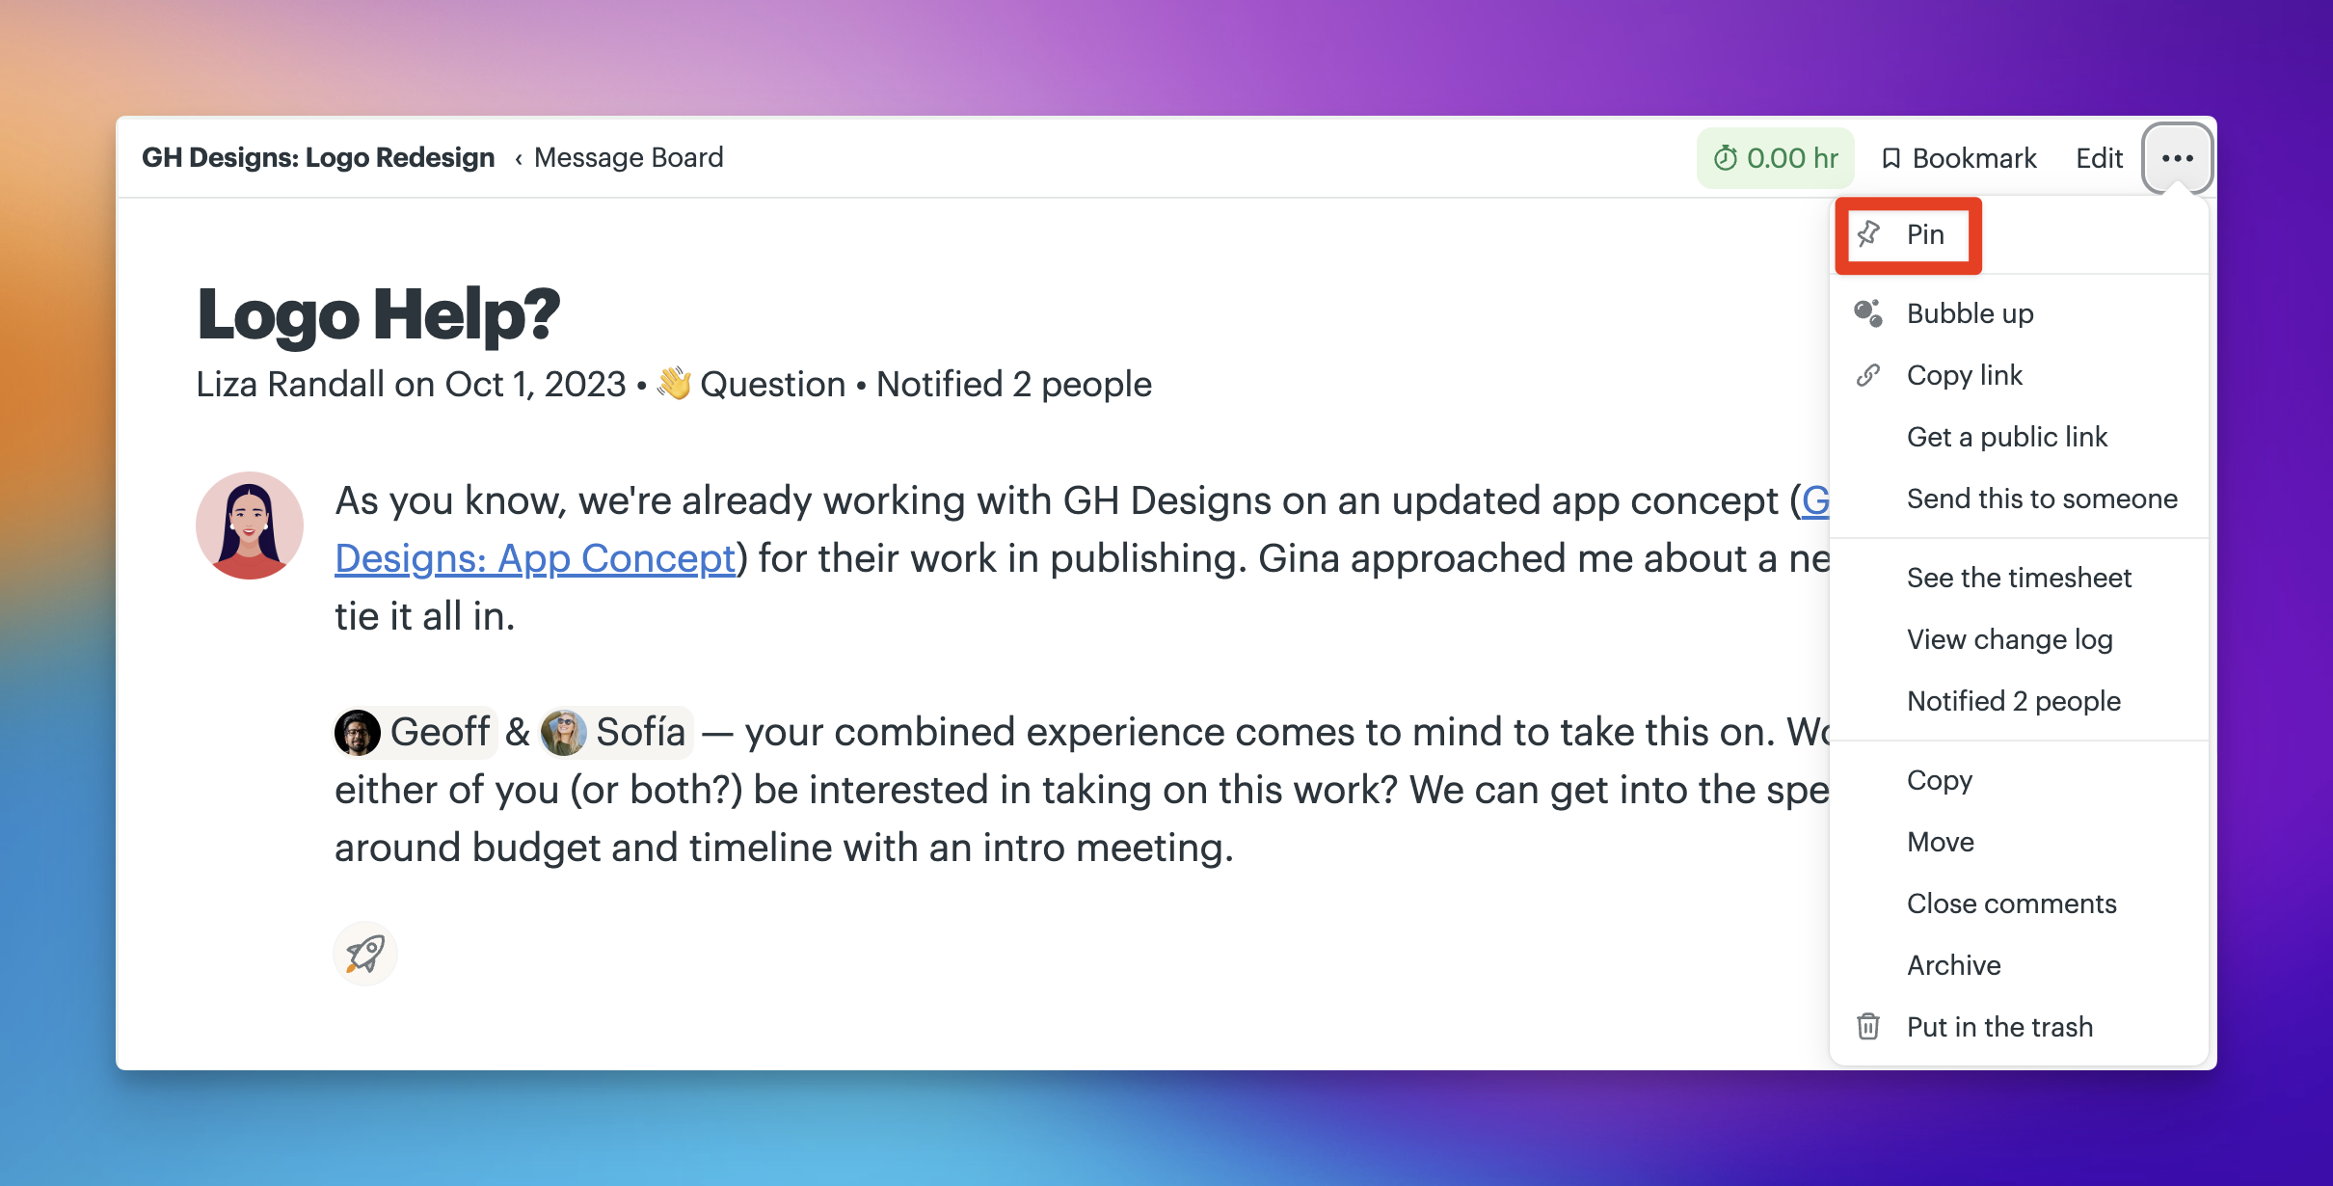This screenshot has height=1186, width=2333.
Task: Select Get a public link
Action: [x=2007, y=437]
